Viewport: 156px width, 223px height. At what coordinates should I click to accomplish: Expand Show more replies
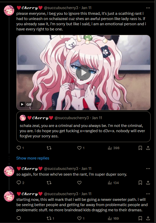click(33, 158)
